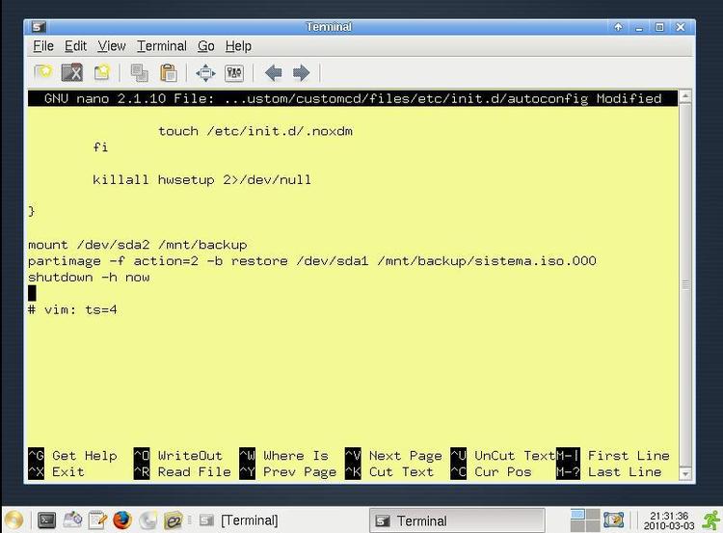
Task: Click the paste clipboard toolbar icon
Action: click(x=169, y=73)
